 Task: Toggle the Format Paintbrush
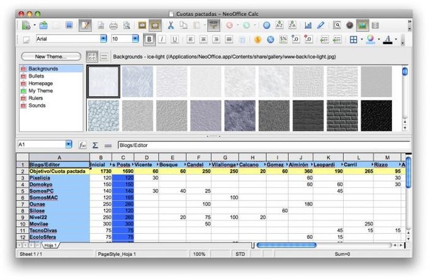[x=214, y=25]
